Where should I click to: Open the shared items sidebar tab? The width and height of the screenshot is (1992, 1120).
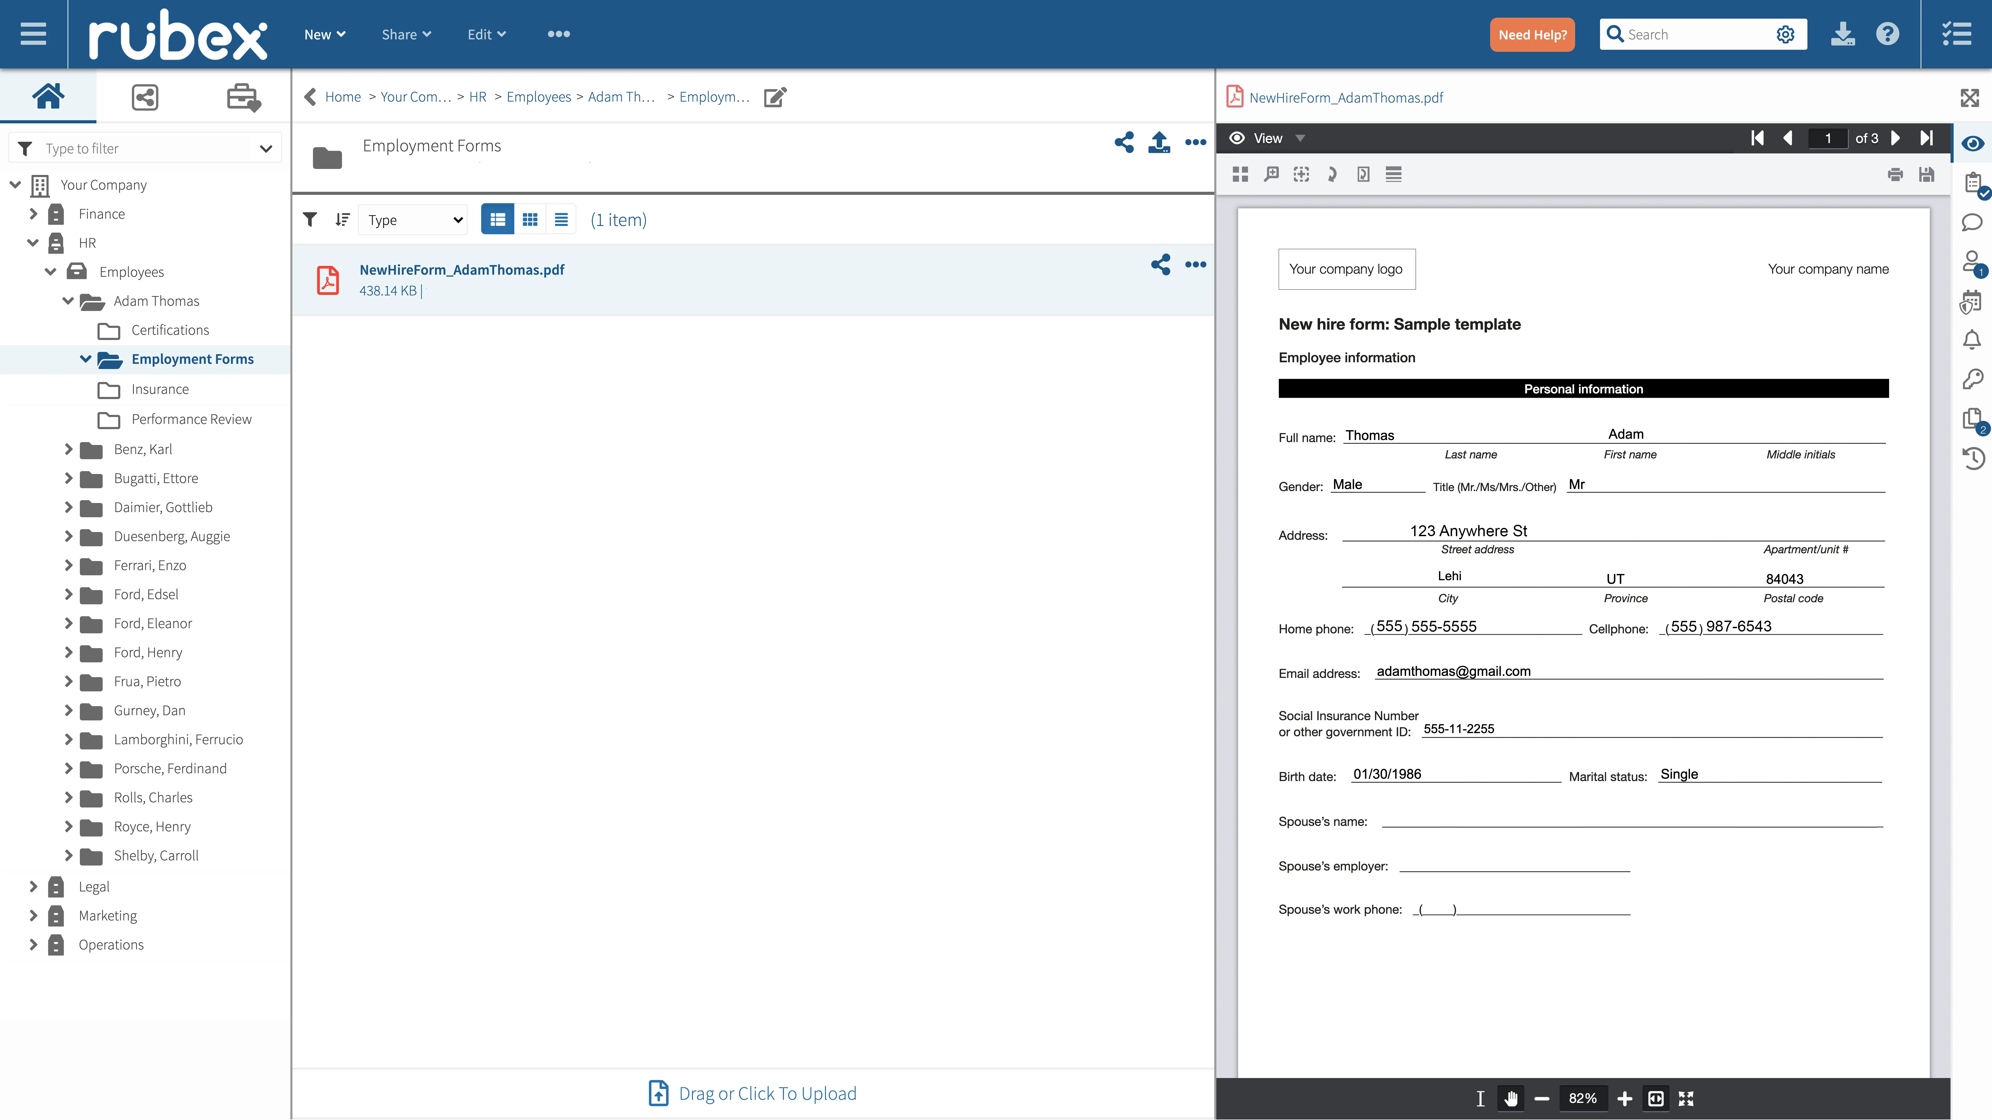coord(145,97)
